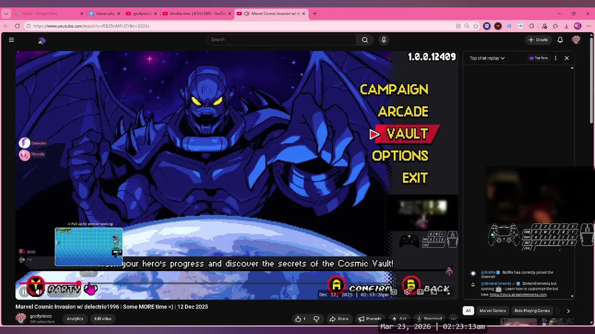
Task: Open the YouTube guide hamburger menu
Action: pos(11,40)
